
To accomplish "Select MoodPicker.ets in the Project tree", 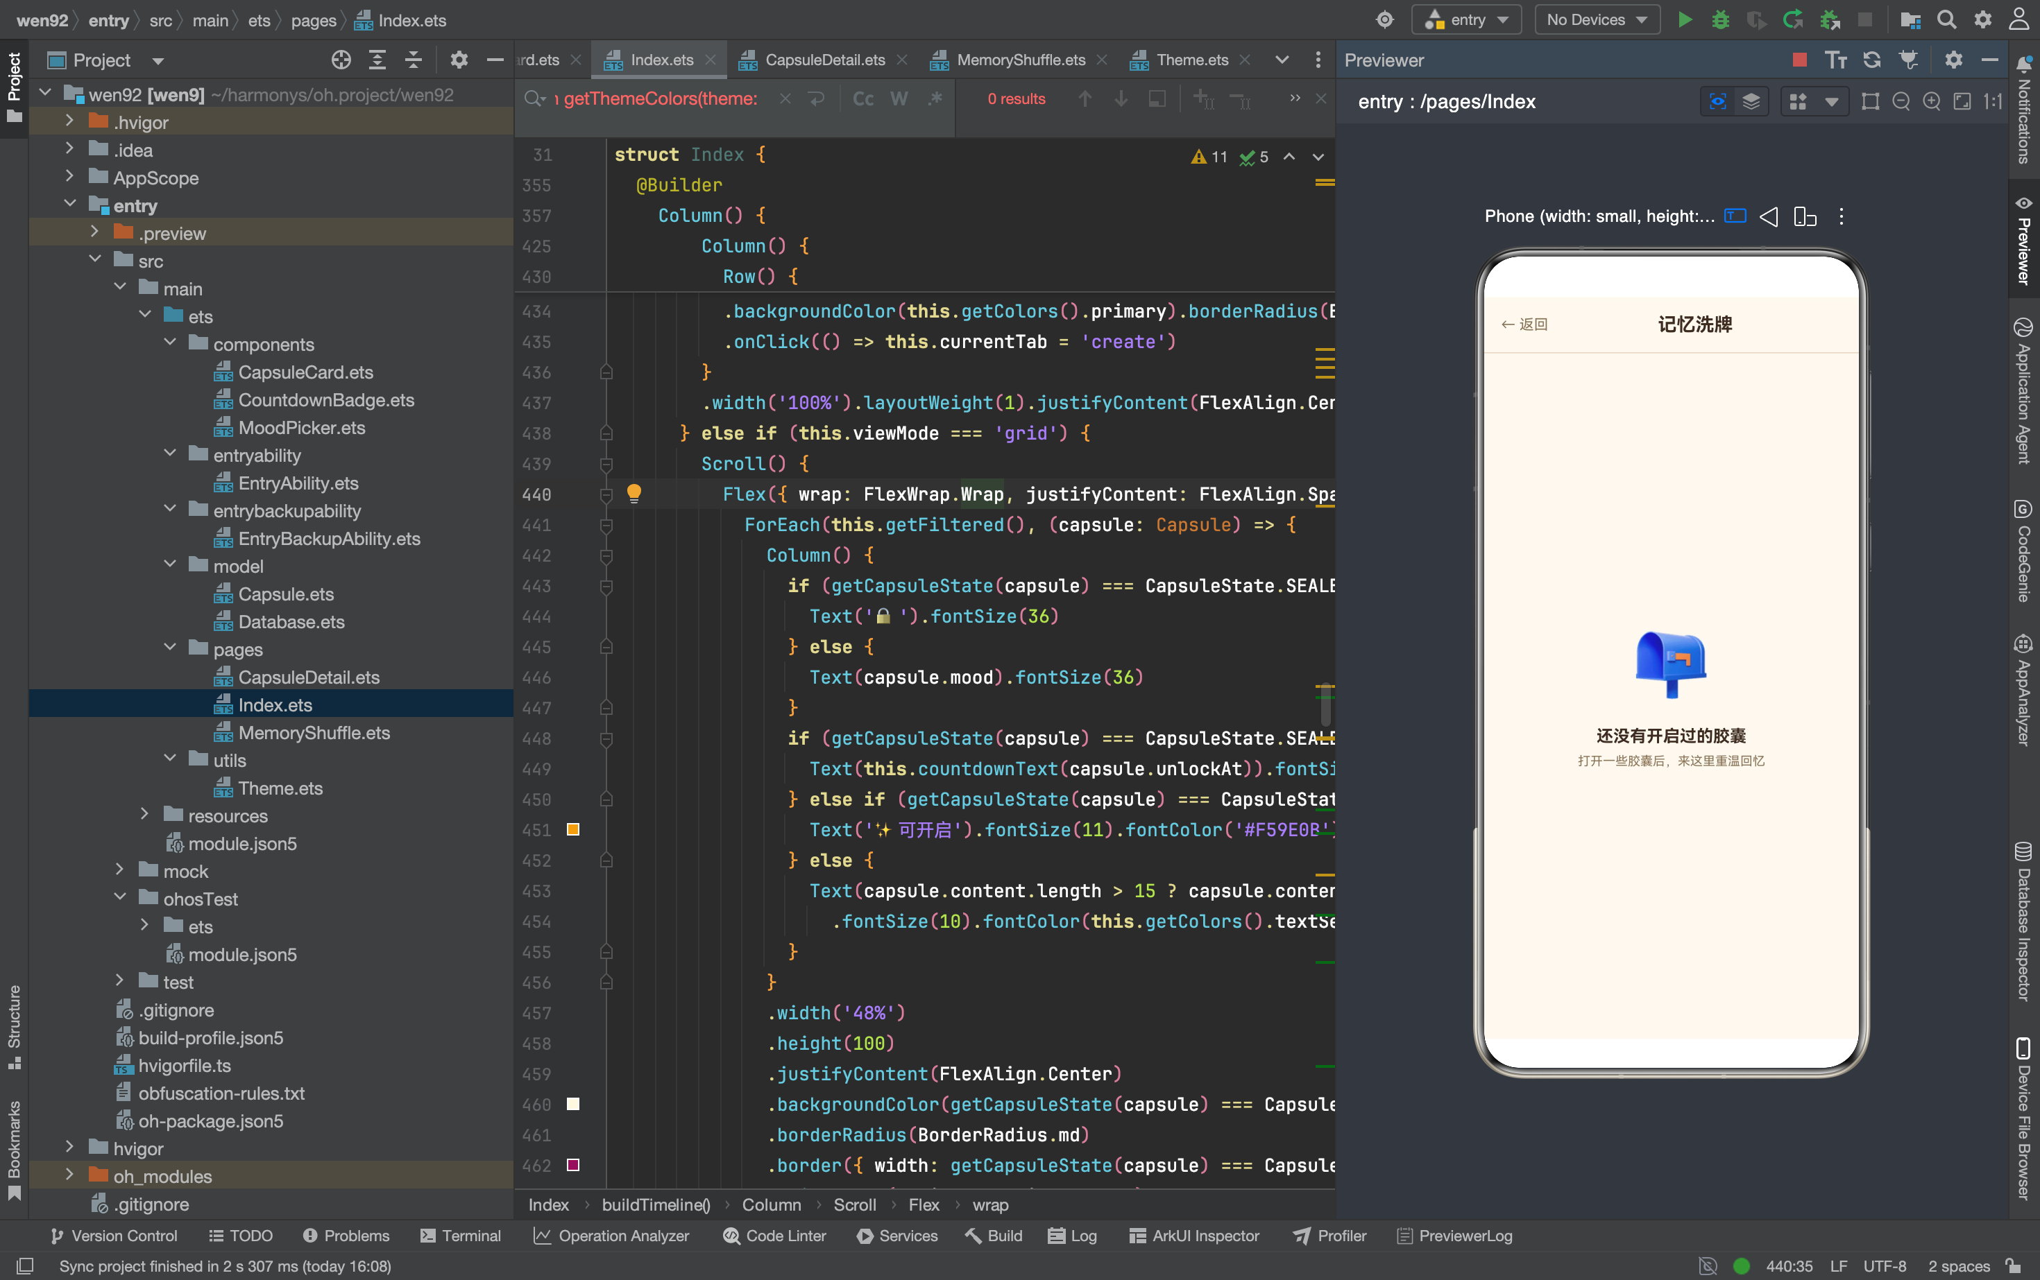I will tap(302, 428).
